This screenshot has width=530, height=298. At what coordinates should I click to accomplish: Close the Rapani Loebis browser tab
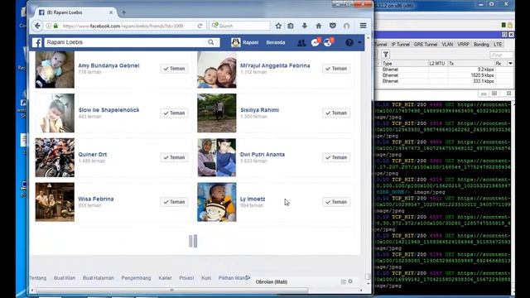[x=111, y=12]
